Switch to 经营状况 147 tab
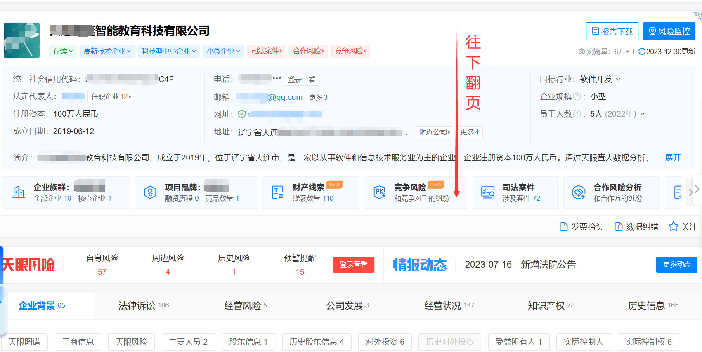 point(449,305)
